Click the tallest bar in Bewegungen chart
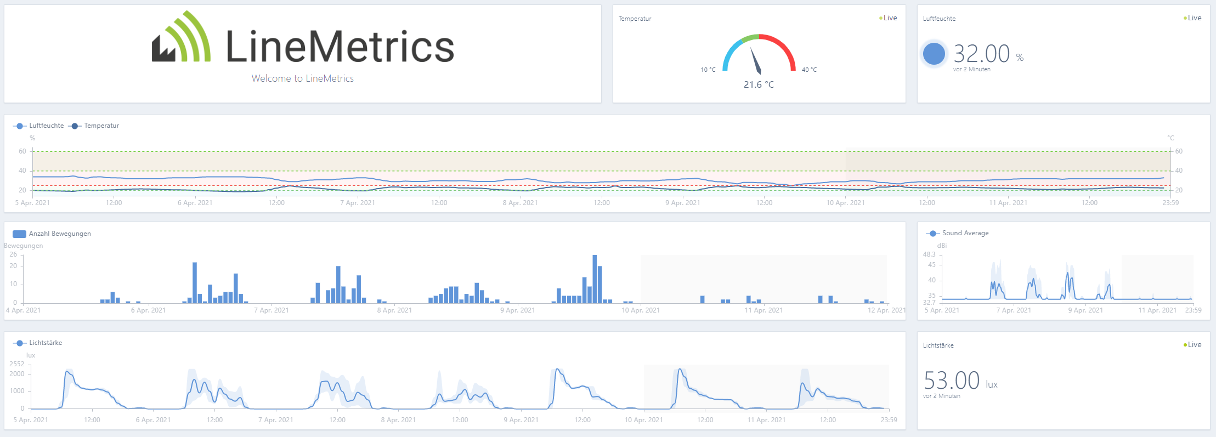Screen dimensions: 1216x437 pyautogui.click(x=595, y=279)
